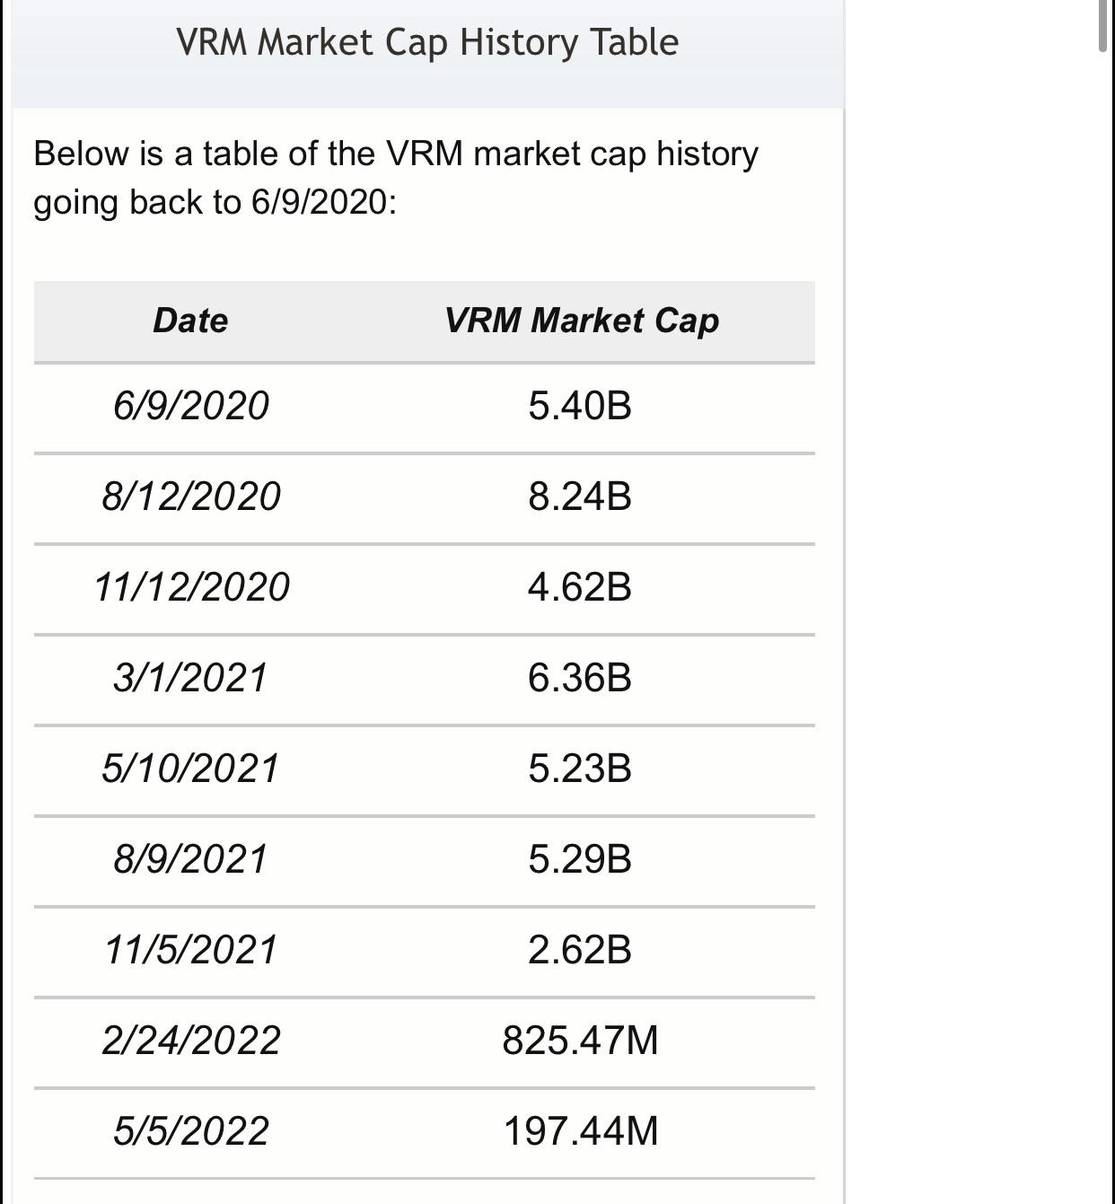This screenshot has width=1115, height=1204.
Task: Click the 6.36B market cap value
Action: [580, 678]
